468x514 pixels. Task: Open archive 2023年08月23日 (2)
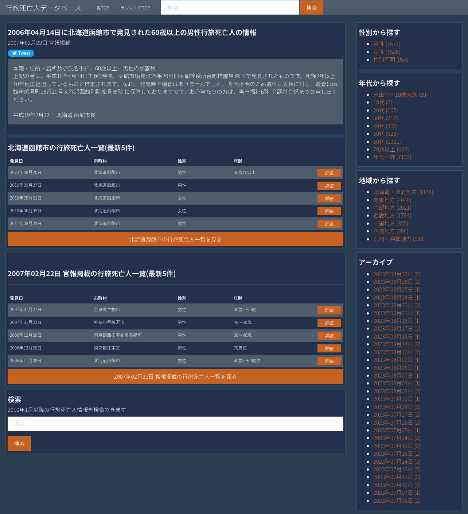click(x=397, y=305)
